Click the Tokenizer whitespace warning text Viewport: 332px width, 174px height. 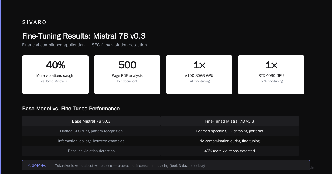tap(130, 166)
